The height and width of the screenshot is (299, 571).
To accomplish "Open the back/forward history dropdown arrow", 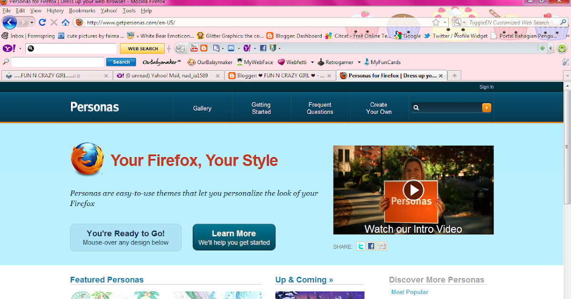I will [32, 22].
